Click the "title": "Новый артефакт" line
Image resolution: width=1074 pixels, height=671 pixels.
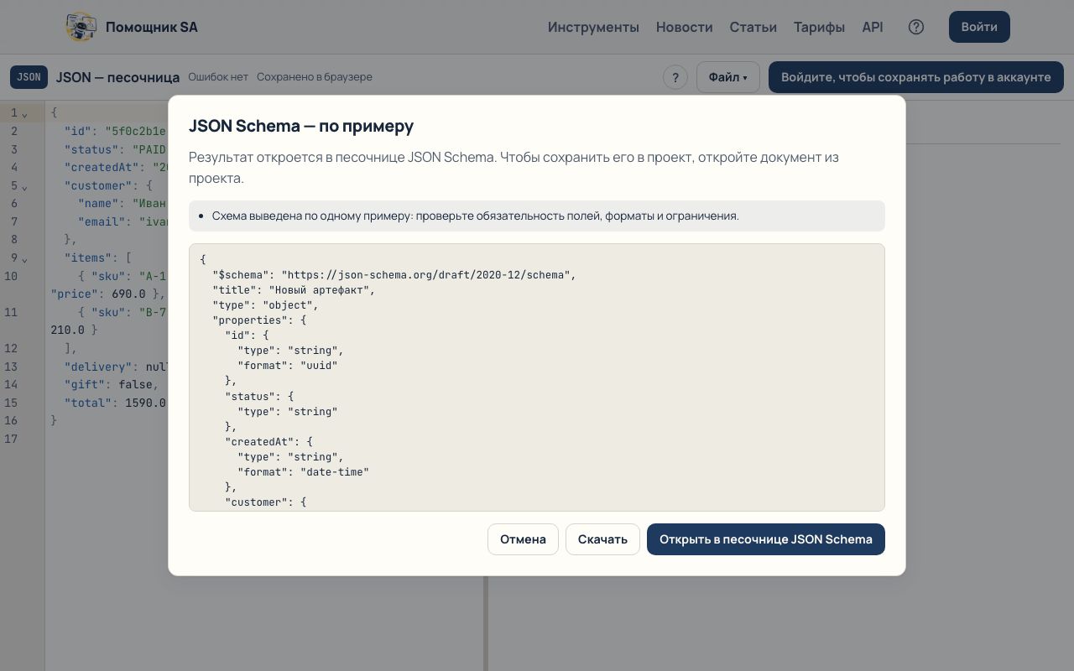tap(294, 290)
